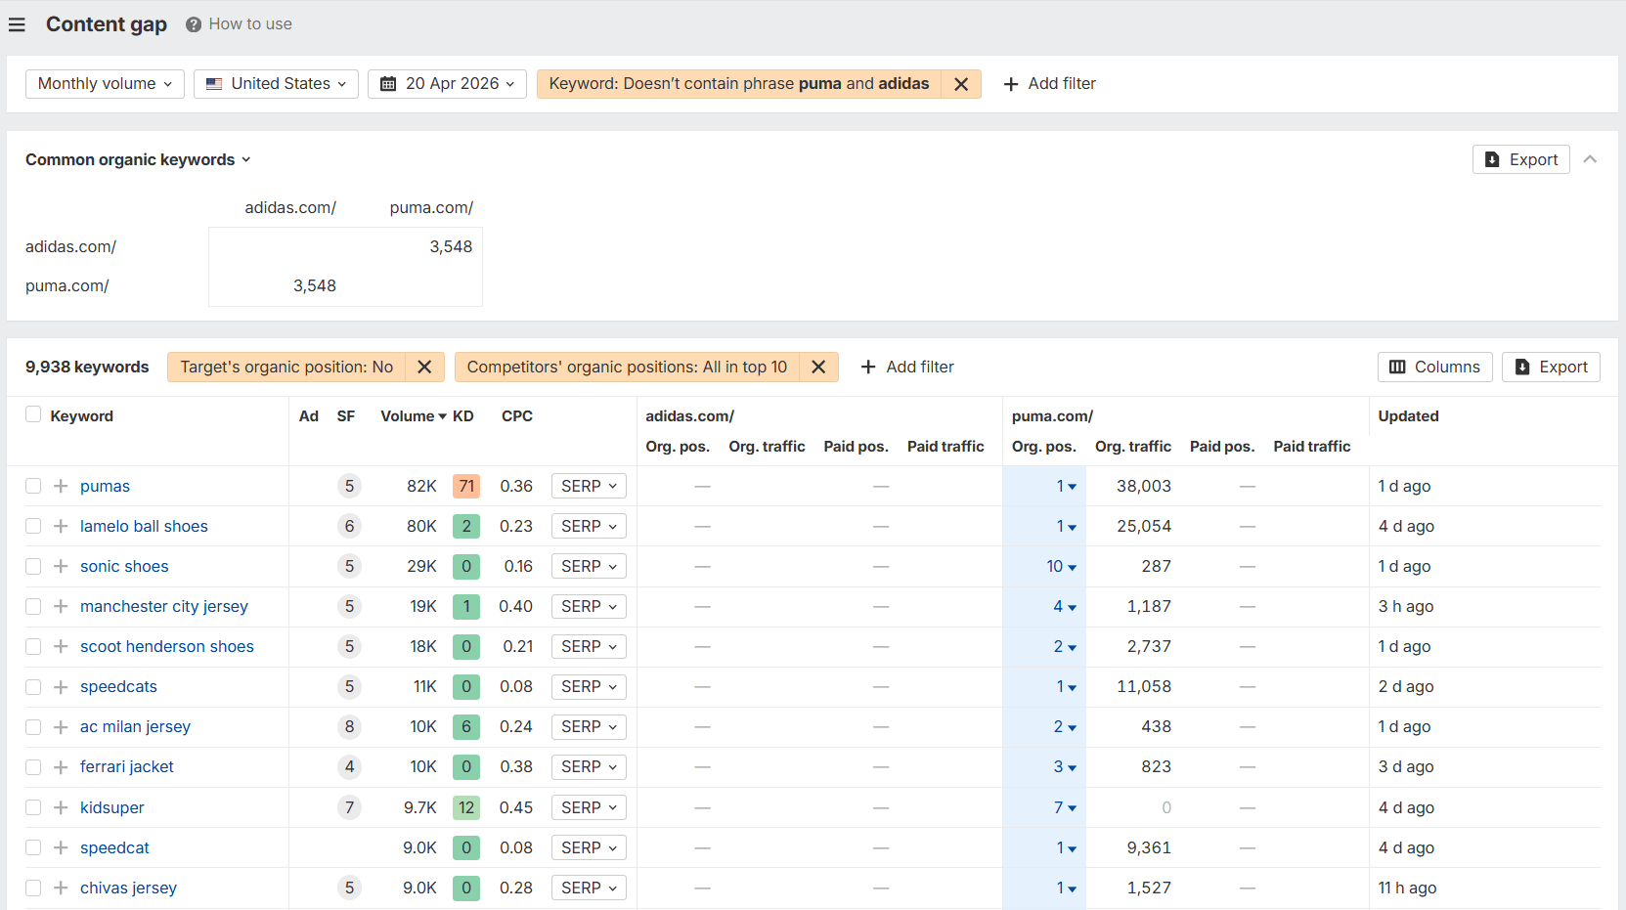Screen dimensions: 1626x910
Task: Open the Columns settings
Action: pos(1434,367)
